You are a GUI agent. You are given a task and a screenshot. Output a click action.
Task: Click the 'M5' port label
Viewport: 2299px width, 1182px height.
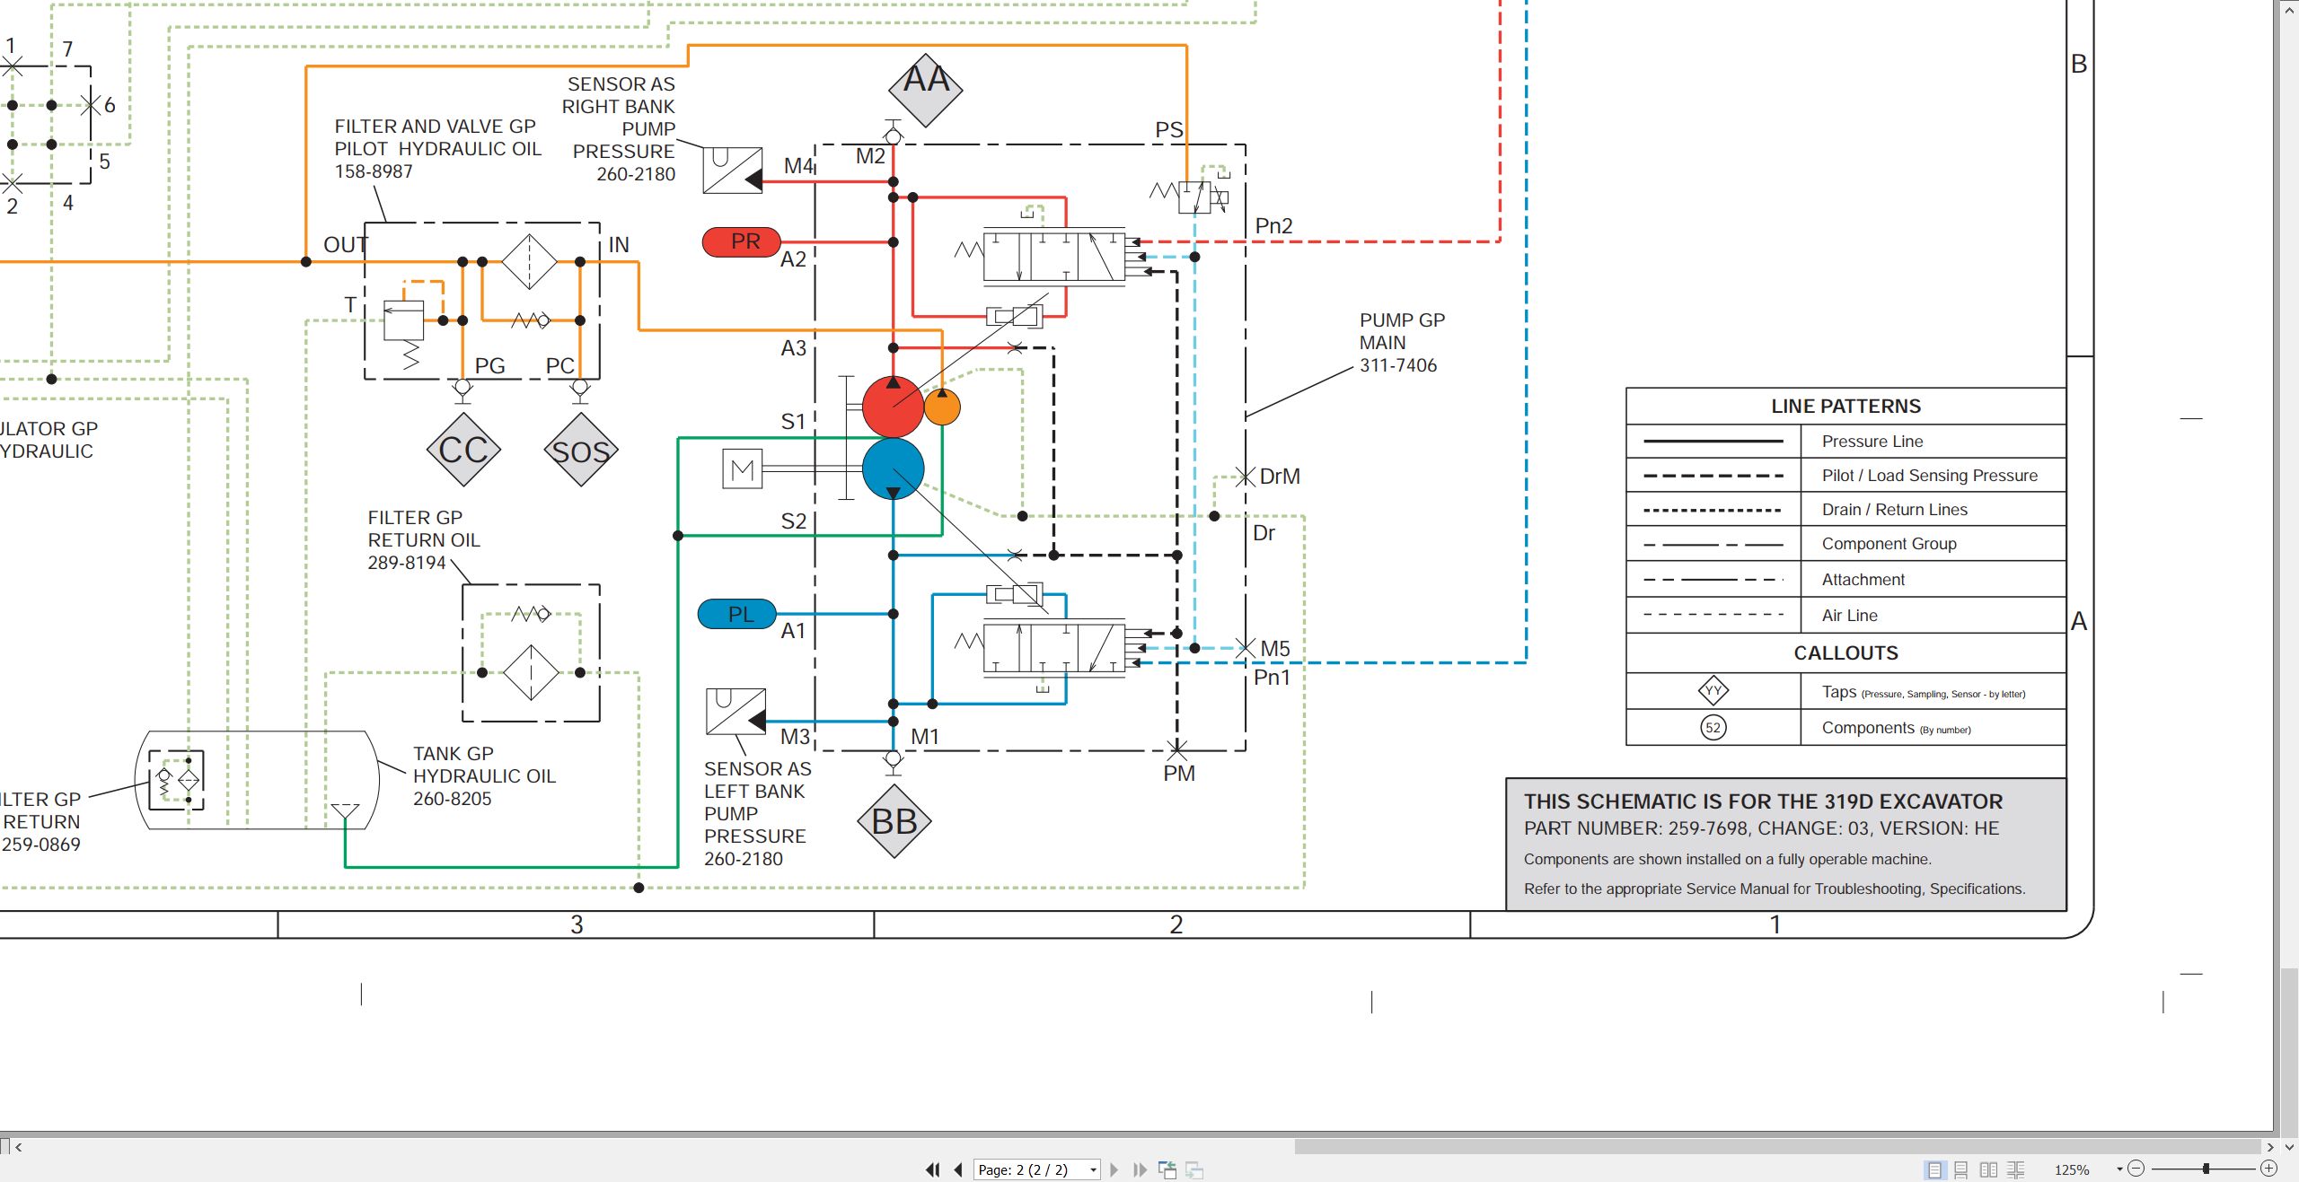1275,649
